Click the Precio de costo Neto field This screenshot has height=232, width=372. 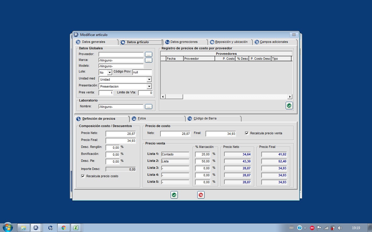[176, 134]
